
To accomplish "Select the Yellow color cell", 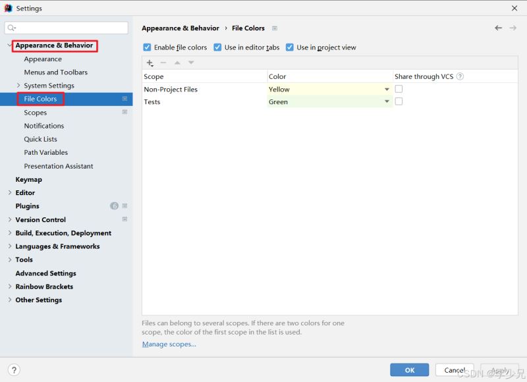I will (329, 90).
